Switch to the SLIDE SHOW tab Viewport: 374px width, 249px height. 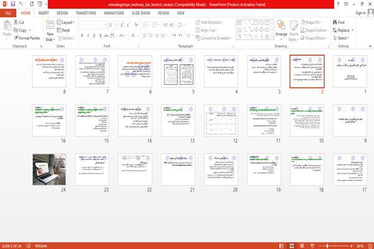[x=141, y=13]
